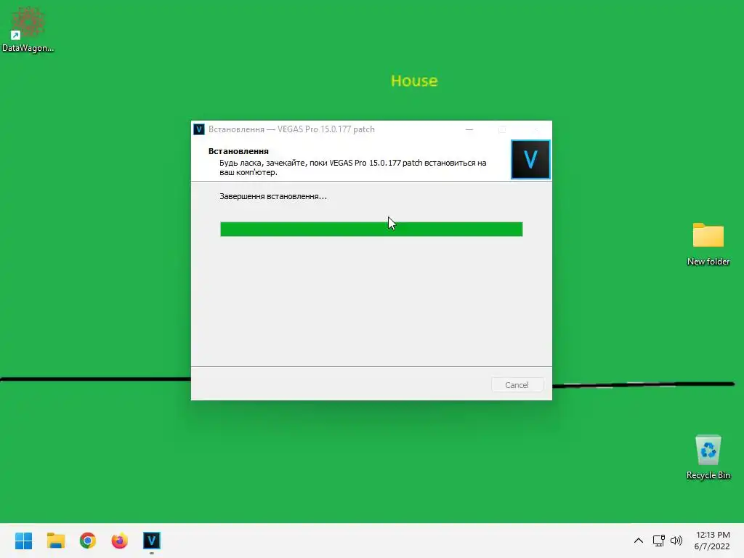The image size is (744, 558).
Task: Show hidden system tray icons
Action: coord(639,541)
